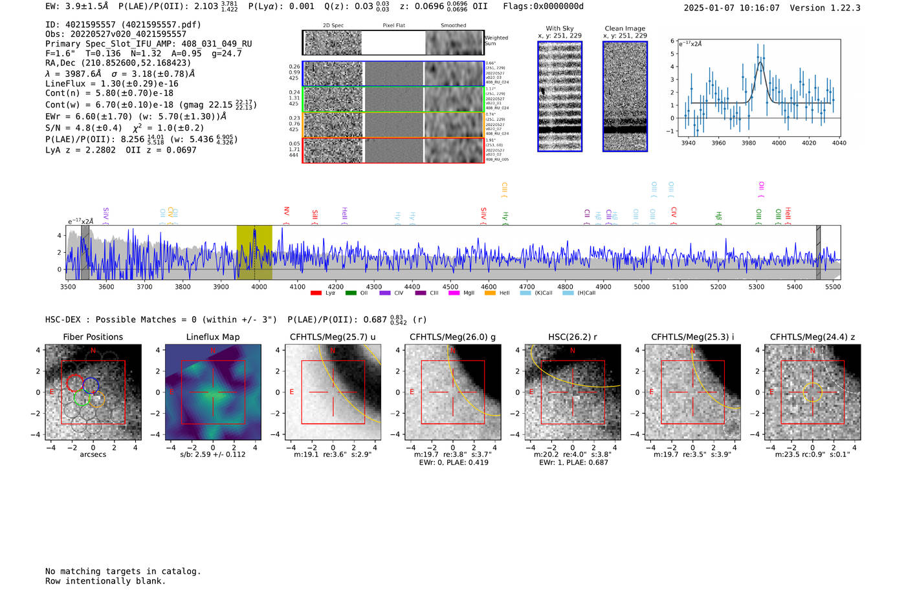Image resolution: width=906 pixels, height=616 pixels.
Task: Select the S/N = 4.8(±0.4) value
Action: click(83, 128)
